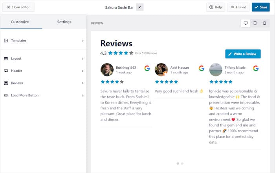Viewport: 275px width, 173px height.
Task: Expand the Layout section chevron
Action: 82,59
